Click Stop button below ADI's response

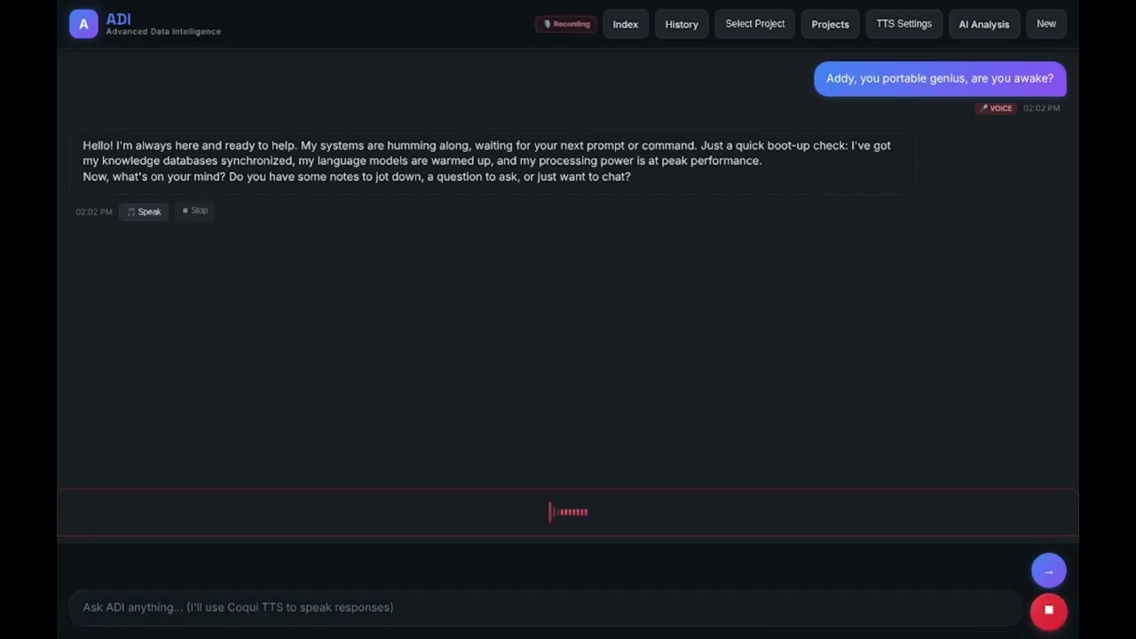click(194, 211)
